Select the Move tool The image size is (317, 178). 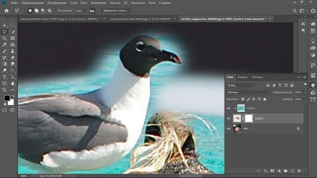(x=4, y=25)
